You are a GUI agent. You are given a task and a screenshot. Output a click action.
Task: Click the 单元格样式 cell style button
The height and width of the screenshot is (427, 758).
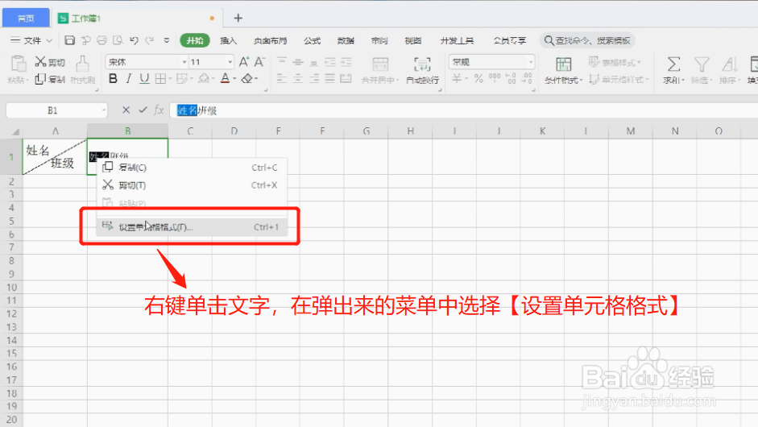coord(619,79)
